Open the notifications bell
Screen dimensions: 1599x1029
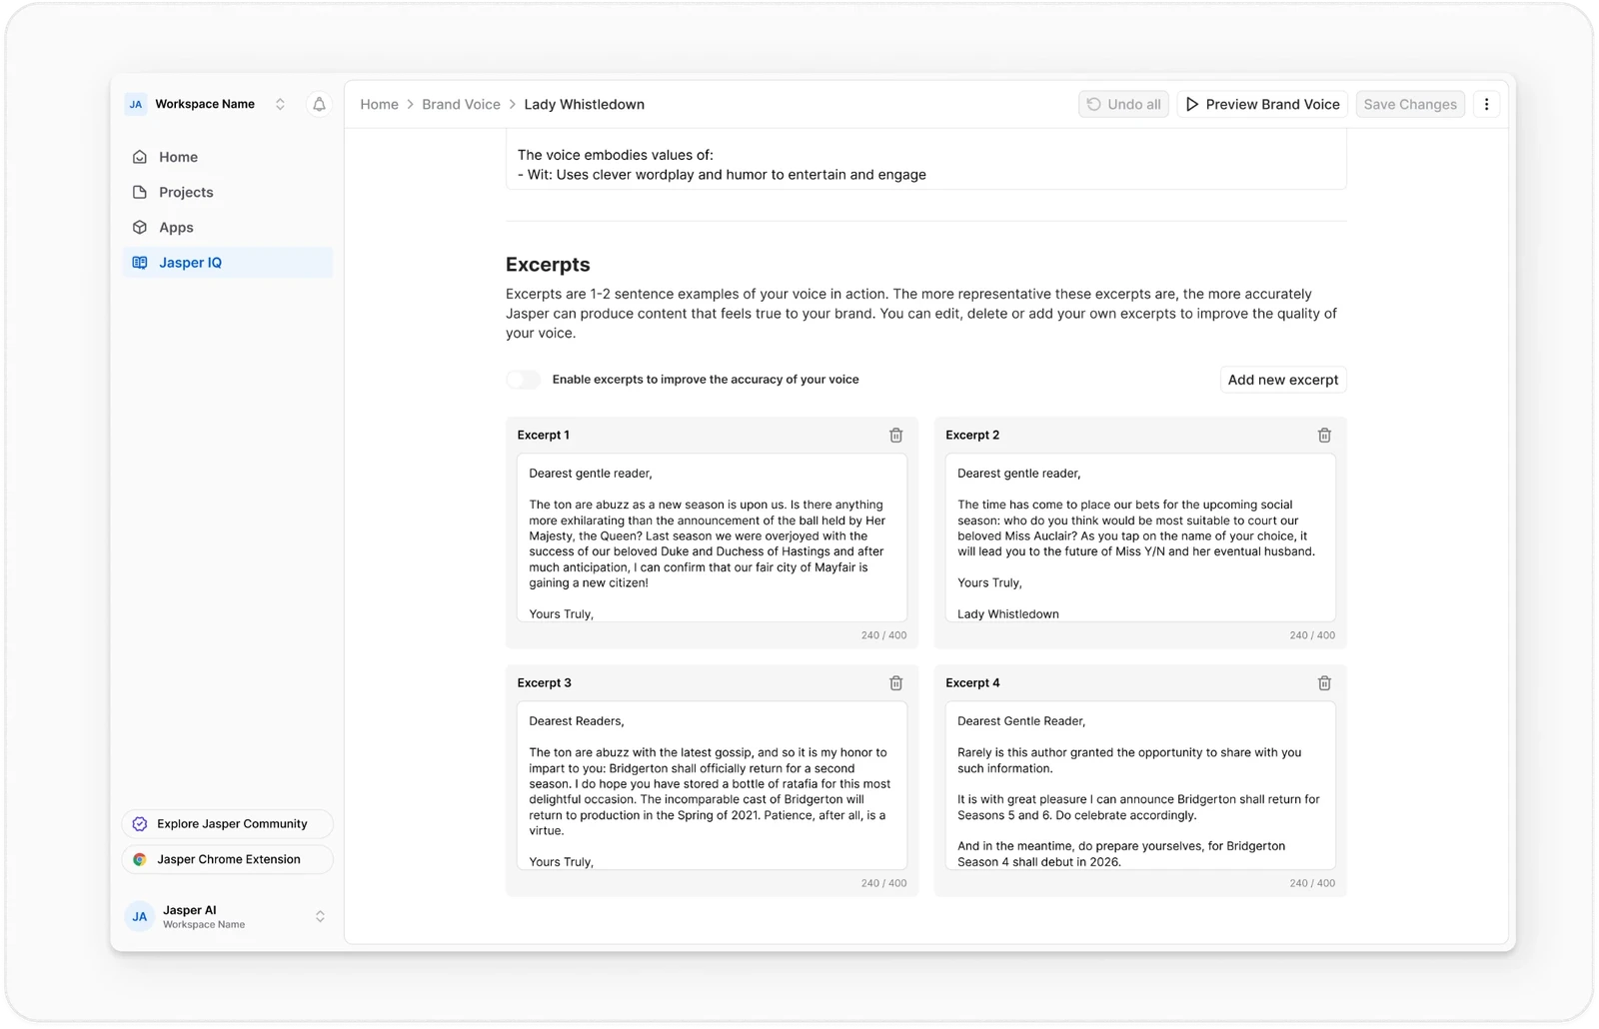(319, 104)
